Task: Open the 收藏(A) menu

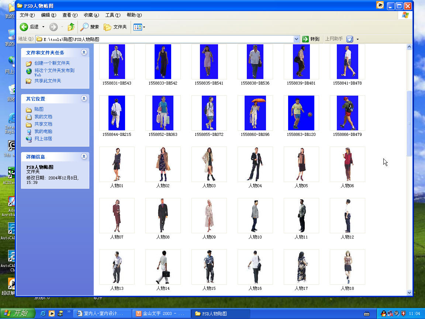Action: click(91, 15)
